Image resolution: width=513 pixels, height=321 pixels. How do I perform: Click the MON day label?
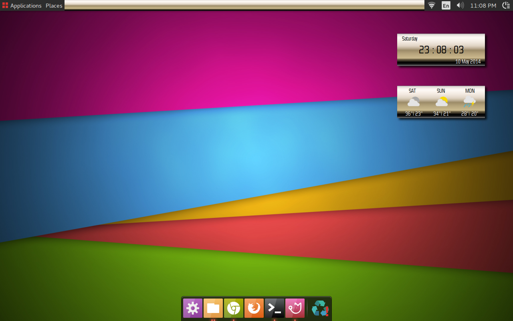pos(470,91)
